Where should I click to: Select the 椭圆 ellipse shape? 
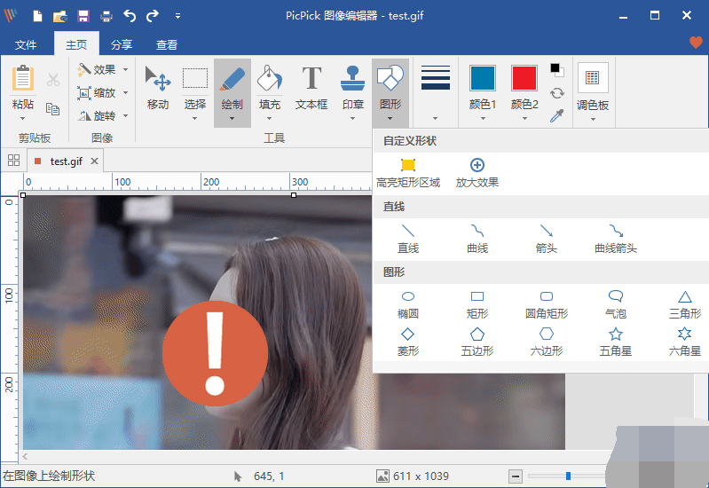408,305
